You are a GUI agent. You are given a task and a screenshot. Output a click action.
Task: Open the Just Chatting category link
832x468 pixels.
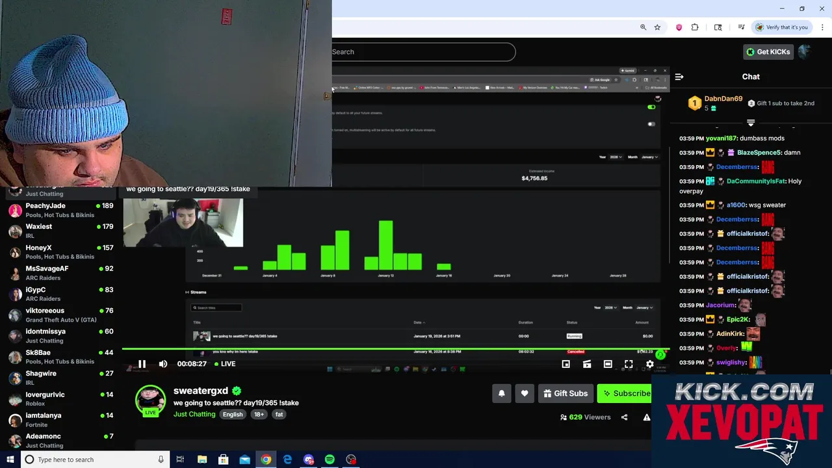pos(194,415)
